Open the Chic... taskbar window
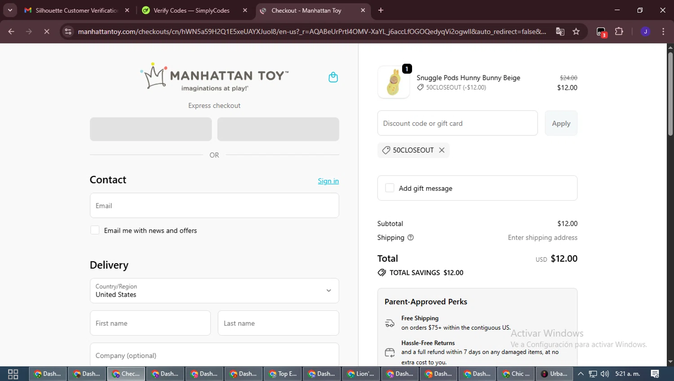674x381 pixels. (517, 374)
